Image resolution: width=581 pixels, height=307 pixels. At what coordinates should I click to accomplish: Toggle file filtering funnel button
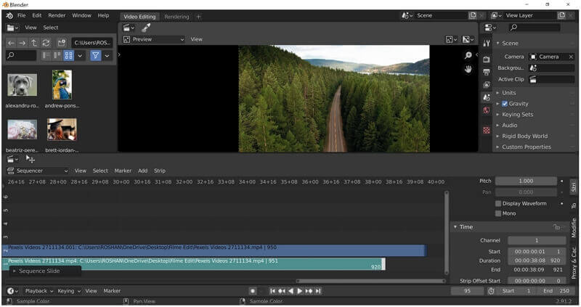pyautogui.click(x=96, y=56)
